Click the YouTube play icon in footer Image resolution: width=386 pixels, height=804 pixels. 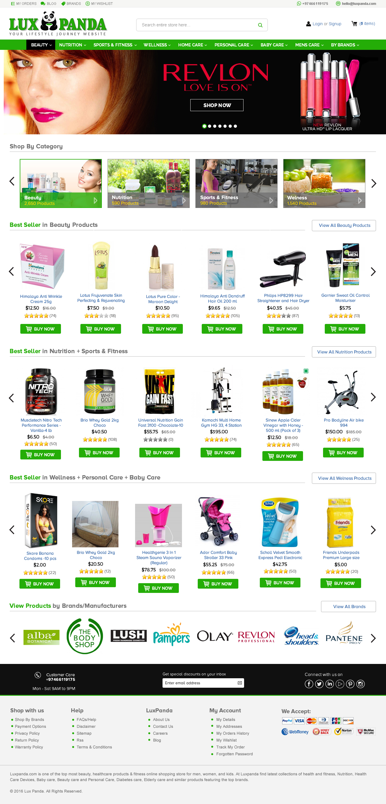340,684
